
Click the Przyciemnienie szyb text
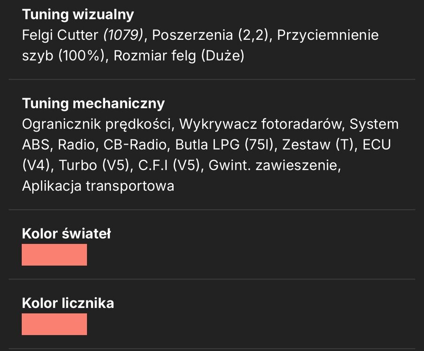[200, 45]
